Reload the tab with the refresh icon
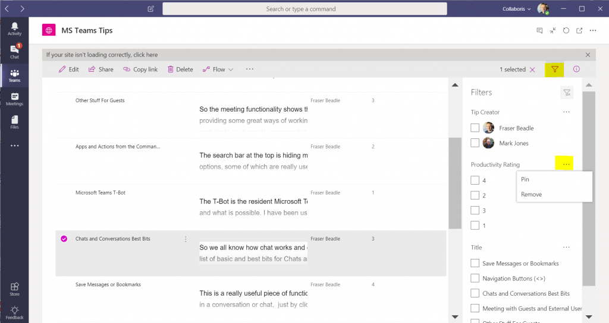 click(x=566, y=30)
